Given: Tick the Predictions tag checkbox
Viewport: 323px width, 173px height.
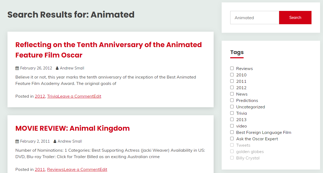Looking at the screenshot, I should click(x=232, y=100).
